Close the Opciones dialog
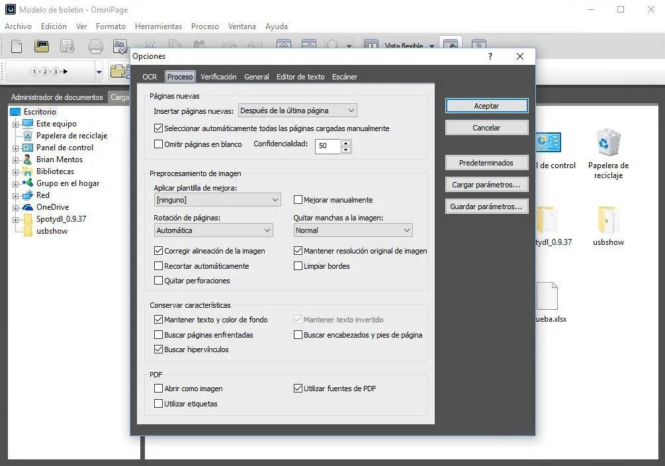This screenshot has width=665, height=466. click(x=520, y=56)
